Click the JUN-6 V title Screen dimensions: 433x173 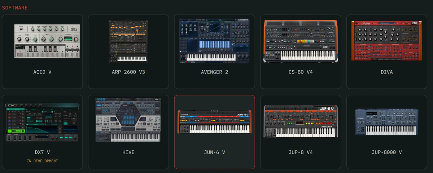214,152
